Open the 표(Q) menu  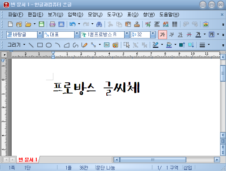(x=133, y=14)
